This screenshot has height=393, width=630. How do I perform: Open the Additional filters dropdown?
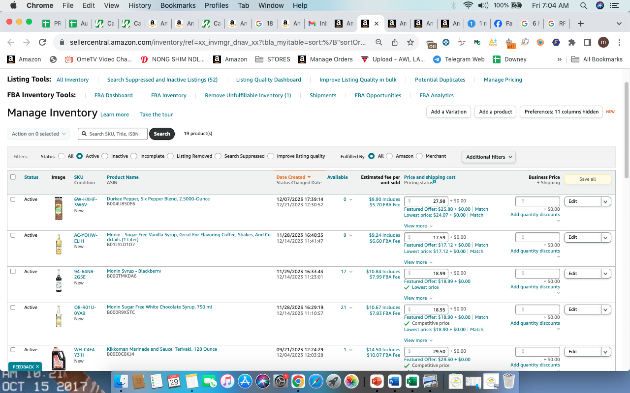pyautogui.click(x=489, y=157)
